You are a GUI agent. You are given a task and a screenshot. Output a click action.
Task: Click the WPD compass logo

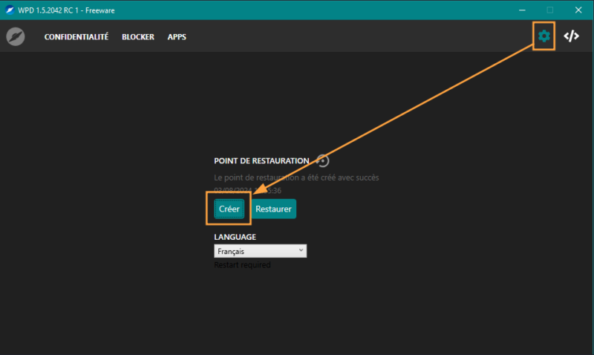16,36
